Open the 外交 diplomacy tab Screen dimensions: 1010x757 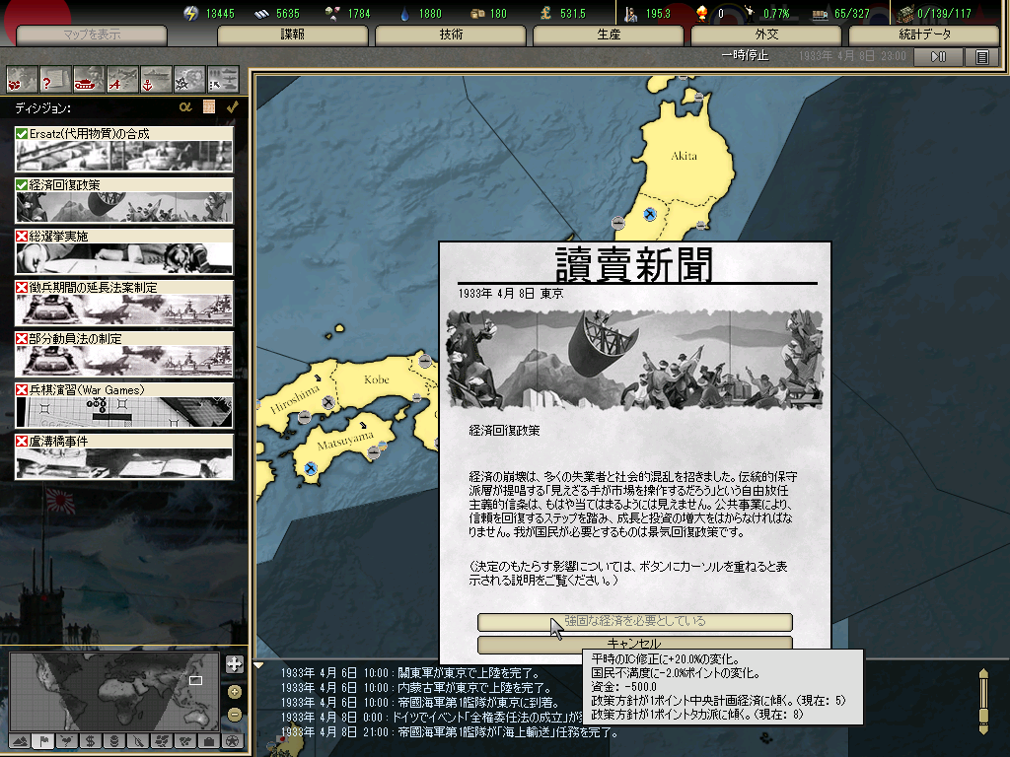click(766, 34)
